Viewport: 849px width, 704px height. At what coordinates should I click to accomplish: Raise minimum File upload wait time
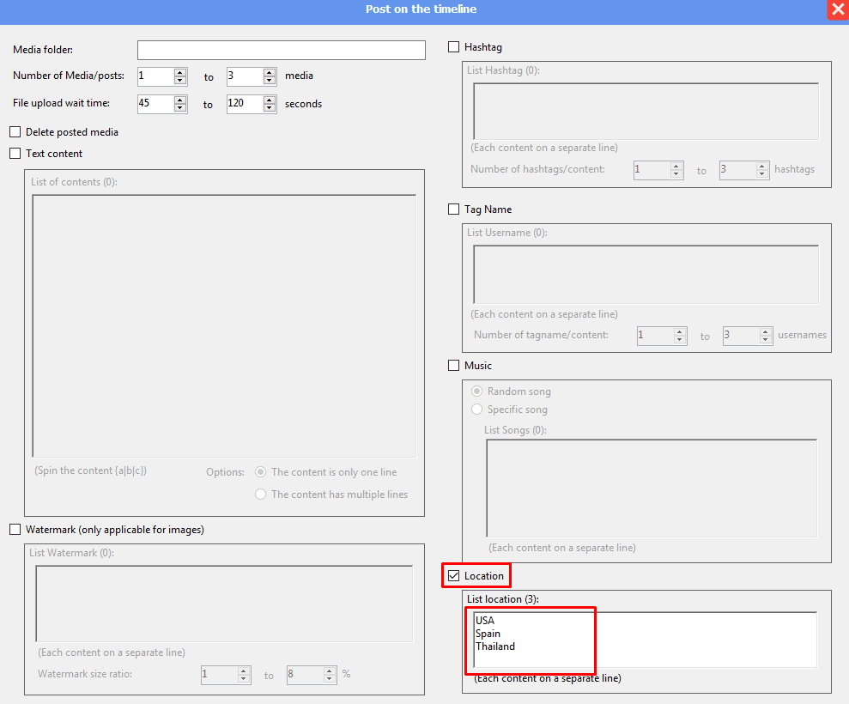pos(180,100)
